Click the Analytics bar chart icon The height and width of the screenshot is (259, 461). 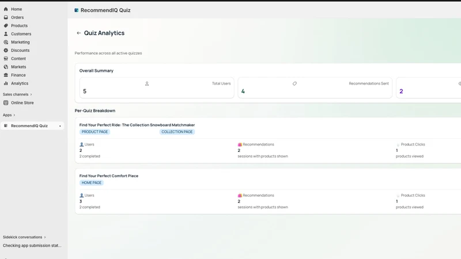(x=6, y=83)
